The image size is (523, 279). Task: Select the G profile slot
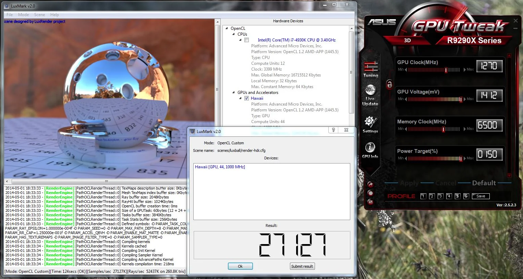pyautogui.click(x=466, y=196)
